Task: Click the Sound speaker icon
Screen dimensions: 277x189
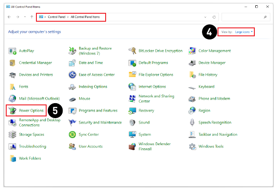Action: click(132, 123)
